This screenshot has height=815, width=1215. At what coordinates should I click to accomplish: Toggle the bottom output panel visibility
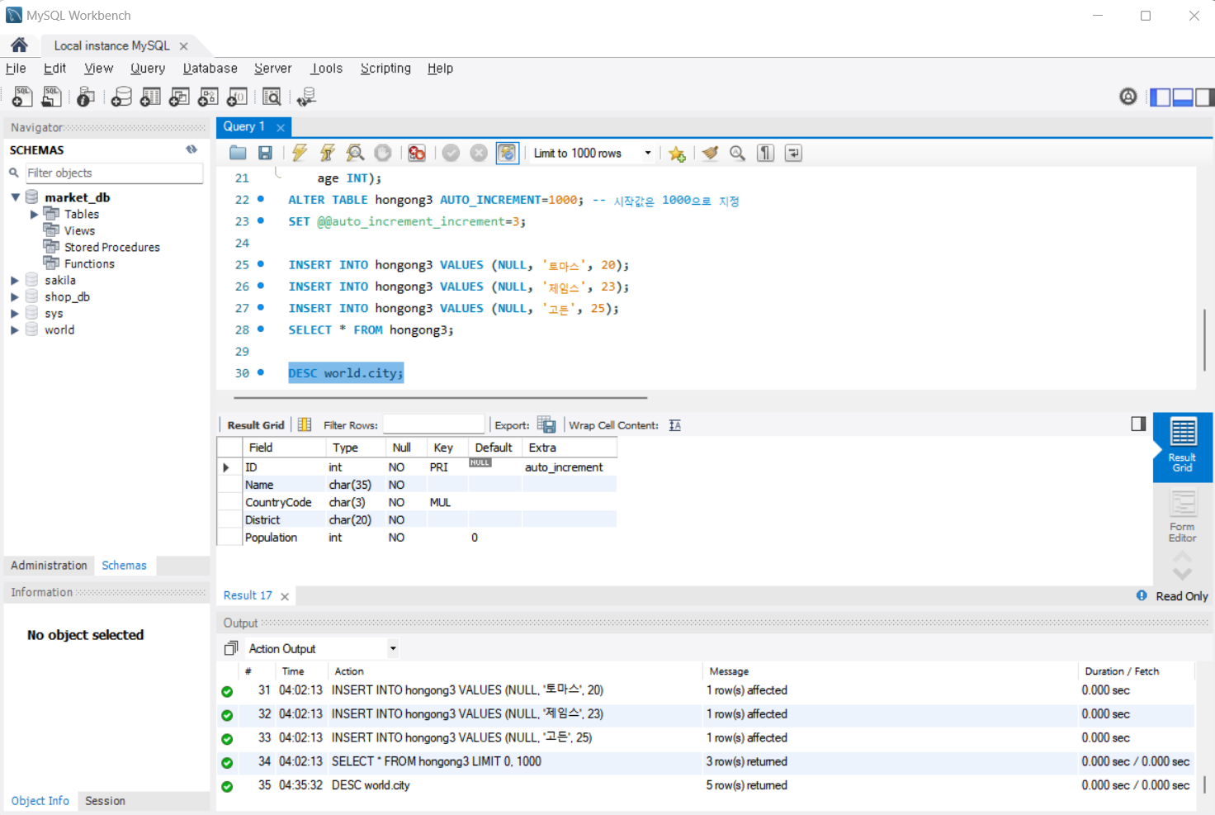coord(1183,97)
